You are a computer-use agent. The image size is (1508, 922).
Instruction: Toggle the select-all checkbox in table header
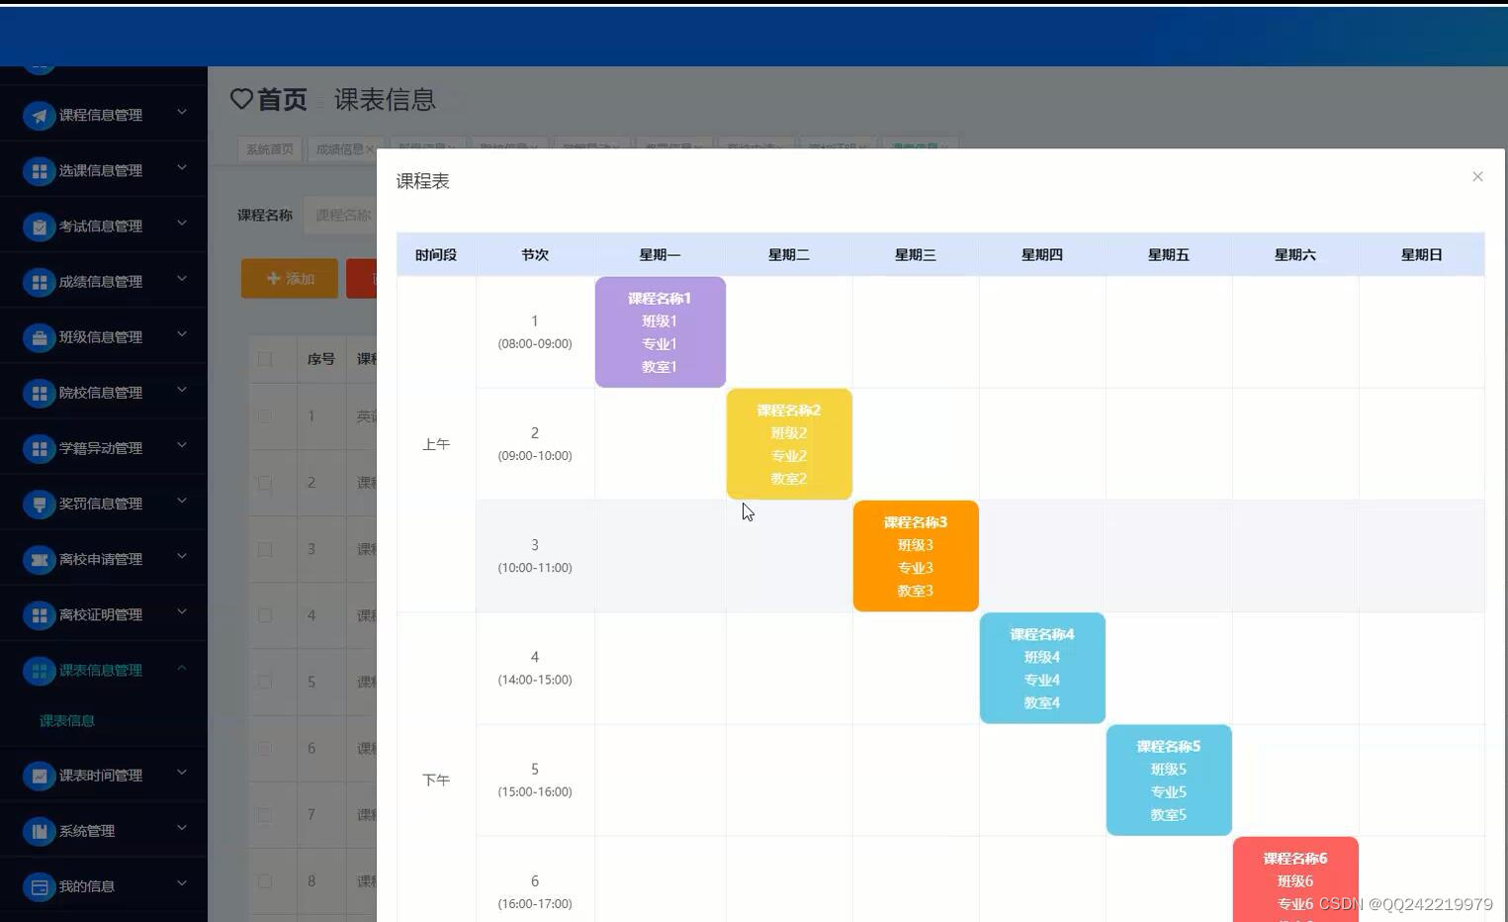pyautogui.click(x=264, y=358)
